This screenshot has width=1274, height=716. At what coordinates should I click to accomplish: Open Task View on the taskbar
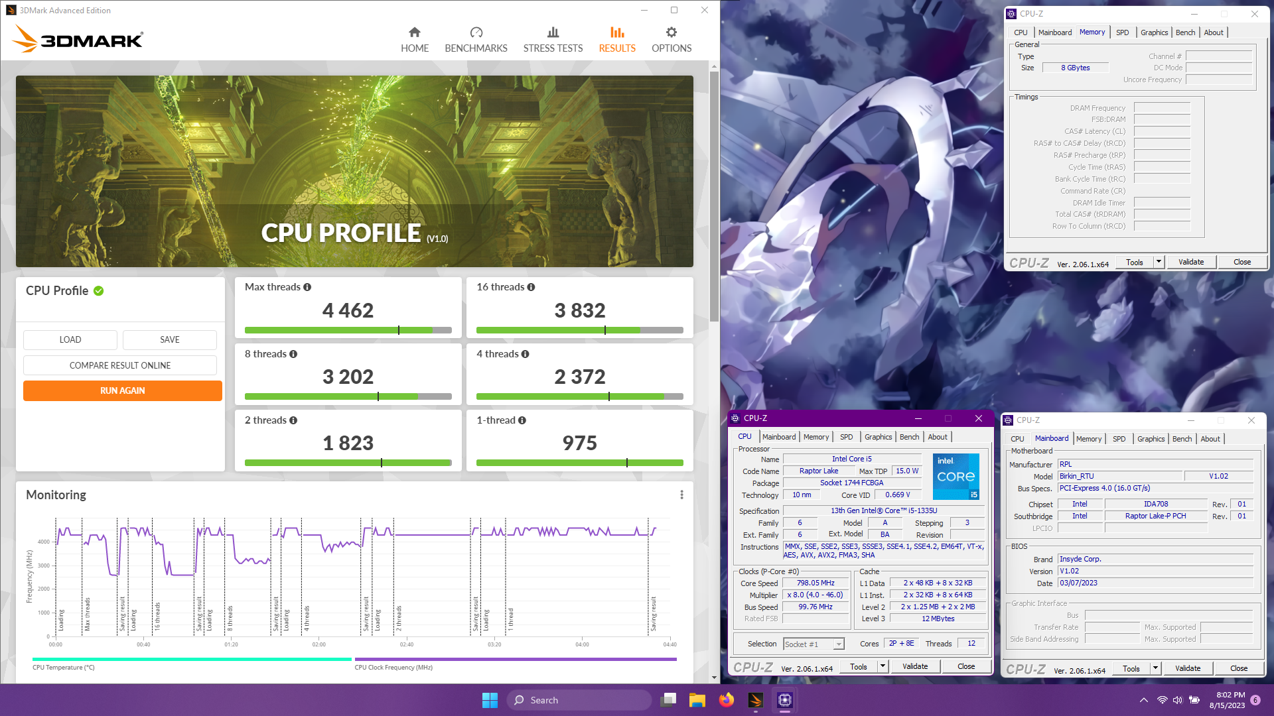668,700
